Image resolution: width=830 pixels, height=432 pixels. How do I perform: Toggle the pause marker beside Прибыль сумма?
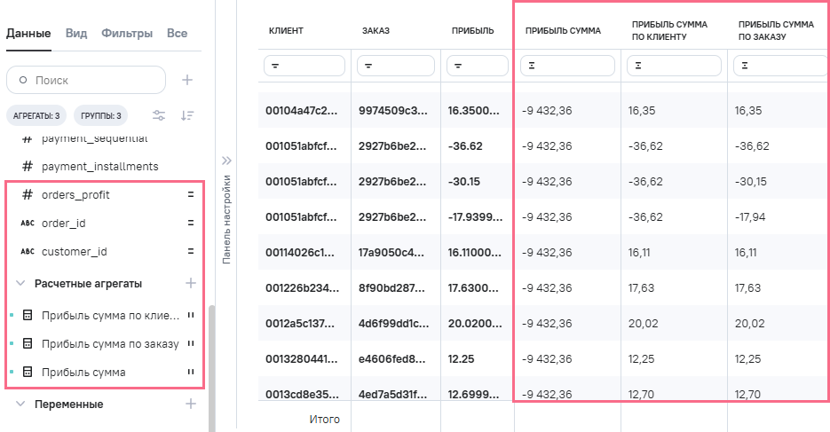coord(190,373)
